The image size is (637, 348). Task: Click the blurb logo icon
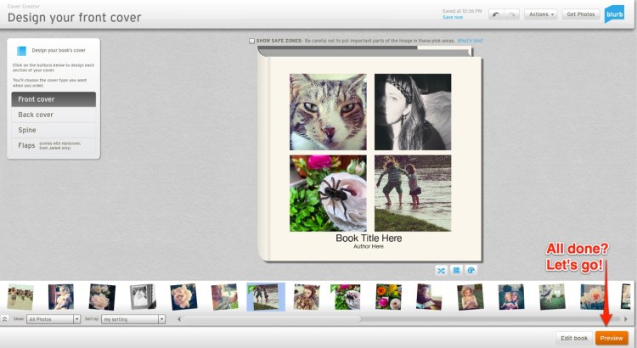click(x=613, y=14)
